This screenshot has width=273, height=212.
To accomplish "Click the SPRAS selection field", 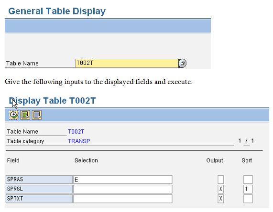I will (123, 180).
